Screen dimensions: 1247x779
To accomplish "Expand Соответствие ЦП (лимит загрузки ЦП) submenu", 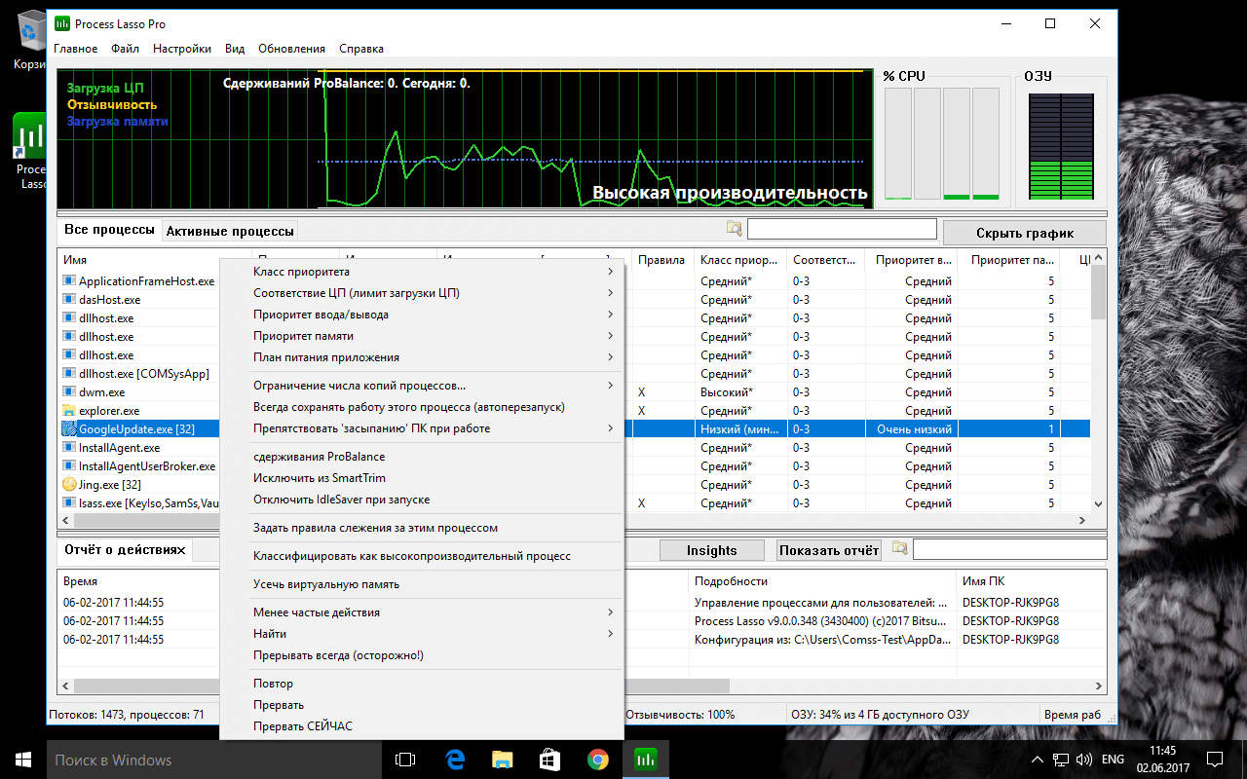I will point(422,293).
